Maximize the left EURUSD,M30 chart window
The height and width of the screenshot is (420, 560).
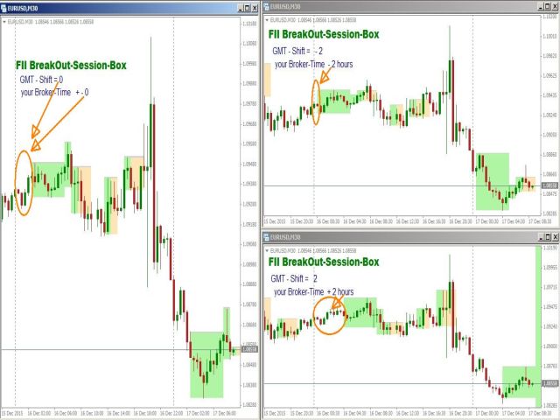point(248,8)
